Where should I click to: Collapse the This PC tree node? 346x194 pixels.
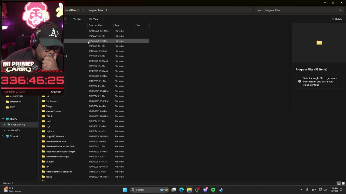pyautogui.click(x=3, y=119)
